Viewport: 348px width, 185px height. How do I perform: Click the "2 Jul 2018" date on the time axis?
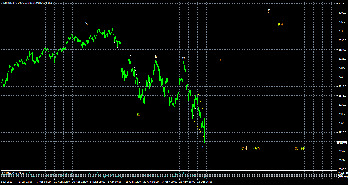coord(7,182)
